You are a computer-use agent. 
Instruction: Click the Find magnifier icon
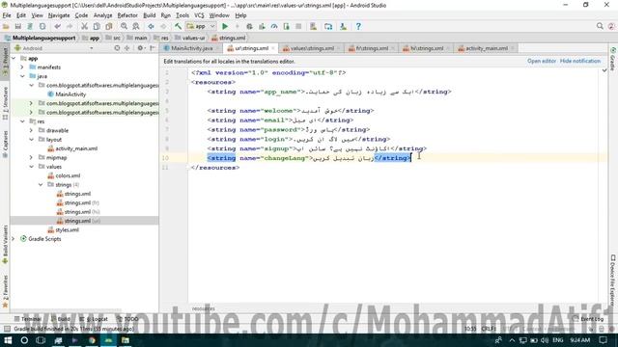[124, 26]
